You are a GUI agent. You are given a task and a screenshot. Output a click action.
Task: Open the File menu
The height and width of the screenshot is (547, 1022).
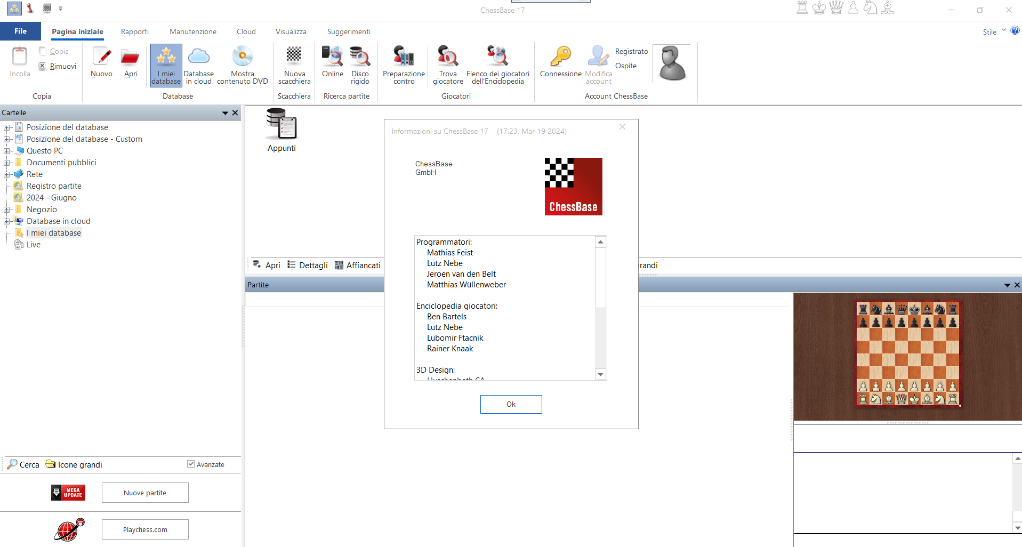click(x=20, y=31)
